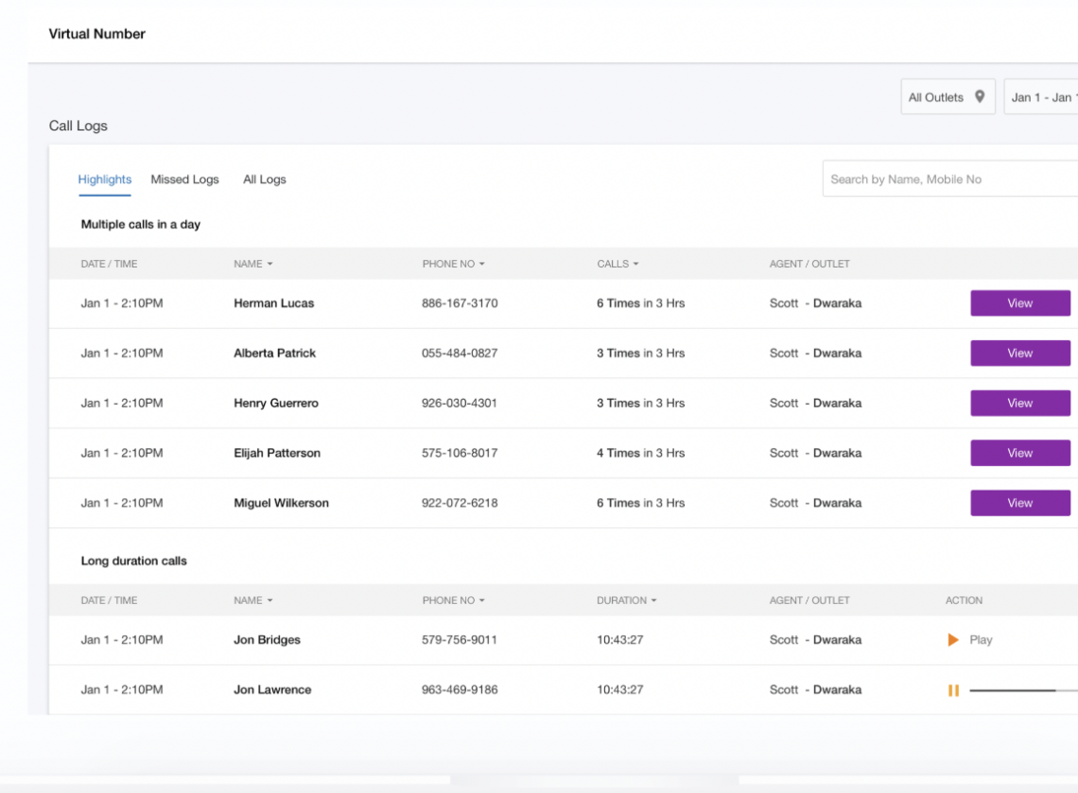Sort by Phone No in Multiple calls table
Viewport: 1078px width, 793px height.
(481, 265)
